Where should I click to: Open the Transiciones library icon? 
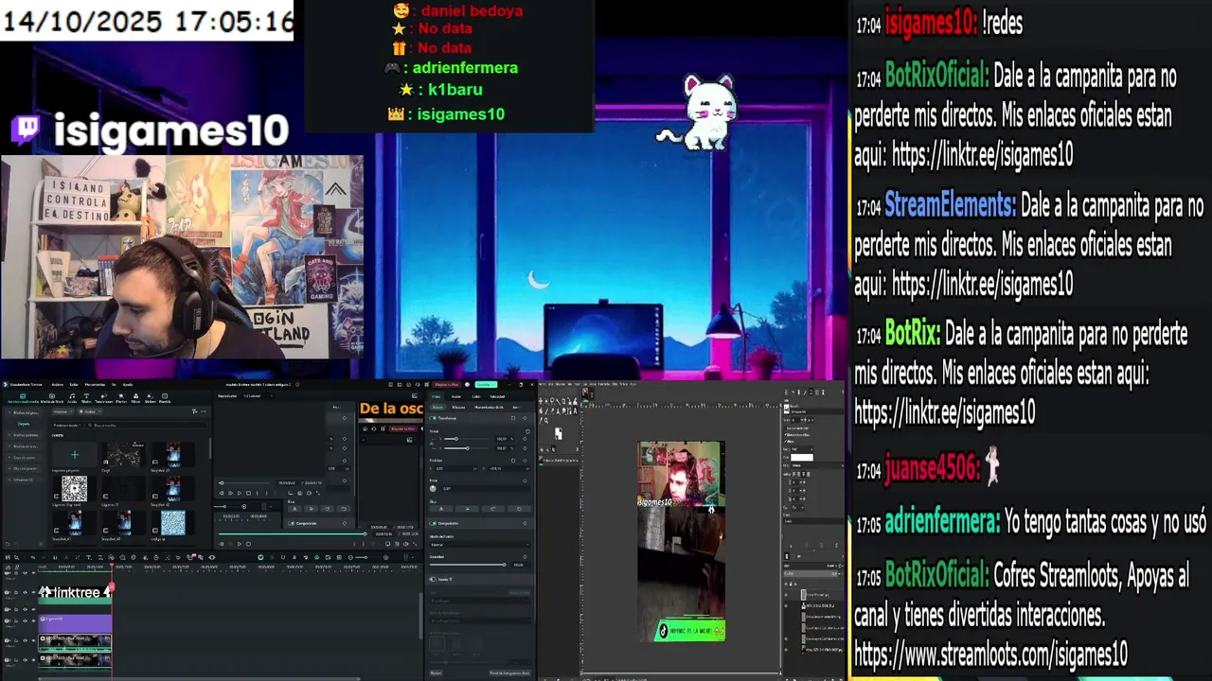104,398
